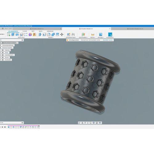
Task: Open the Undo dropdown arrow
Action: tap(8, 28)
